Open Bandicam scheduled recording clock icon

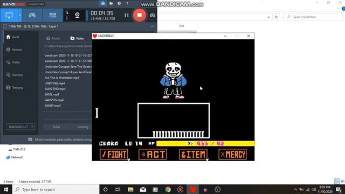[119, 3]
